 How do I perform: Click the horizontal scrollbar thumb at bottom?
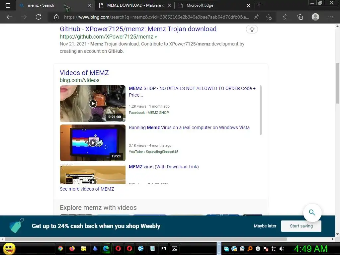146,239
